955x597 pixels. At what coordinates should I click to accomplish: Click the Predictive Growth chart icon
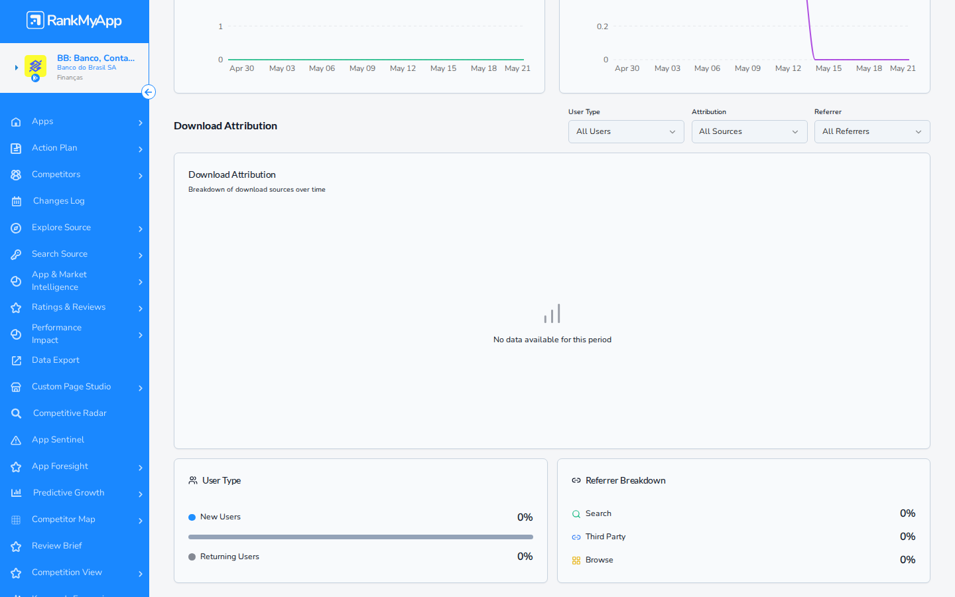(17, 493)
